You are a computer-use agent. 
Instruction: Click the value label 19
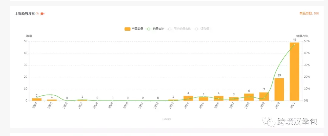pyautogui.click(x=279, y=75)
